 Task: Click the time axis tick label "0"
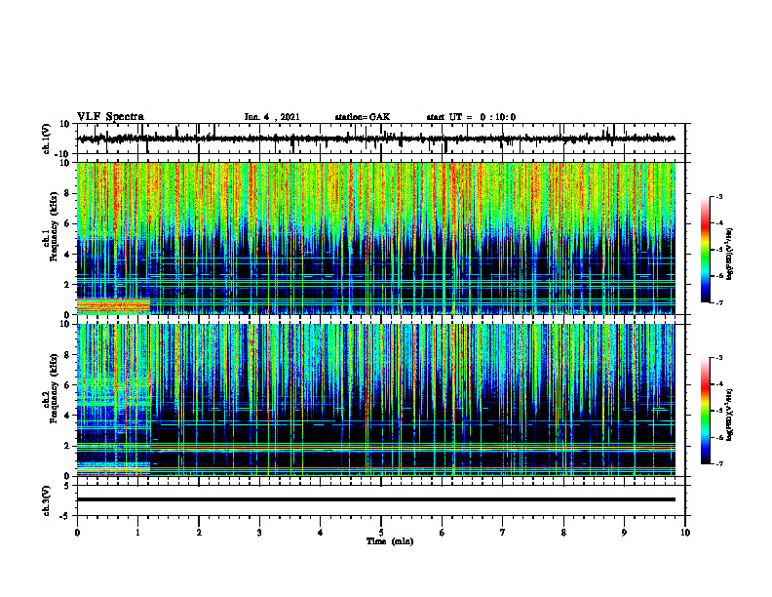(x=77, y=533)
